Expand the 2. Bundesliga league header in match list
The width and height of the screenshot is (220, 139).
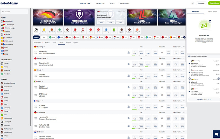[40, 112]
